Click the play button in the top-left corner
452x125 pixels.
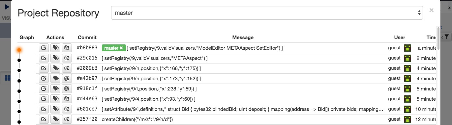pos(7,7)
